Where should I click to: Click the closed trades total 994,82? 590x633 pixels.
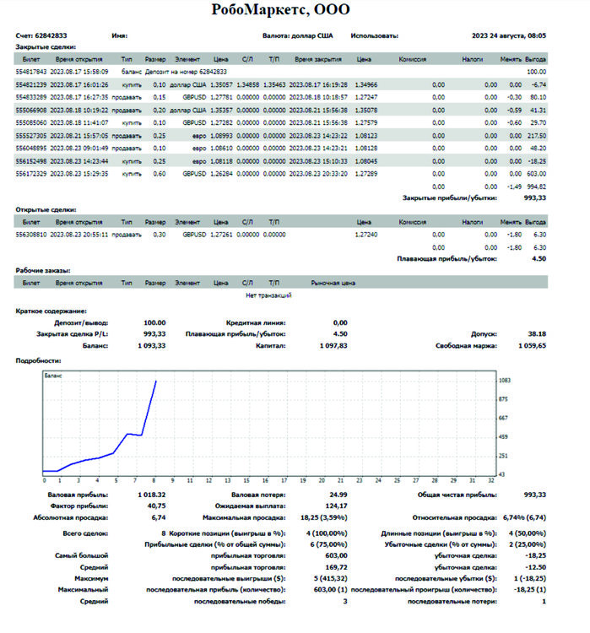tap(536, 187)
